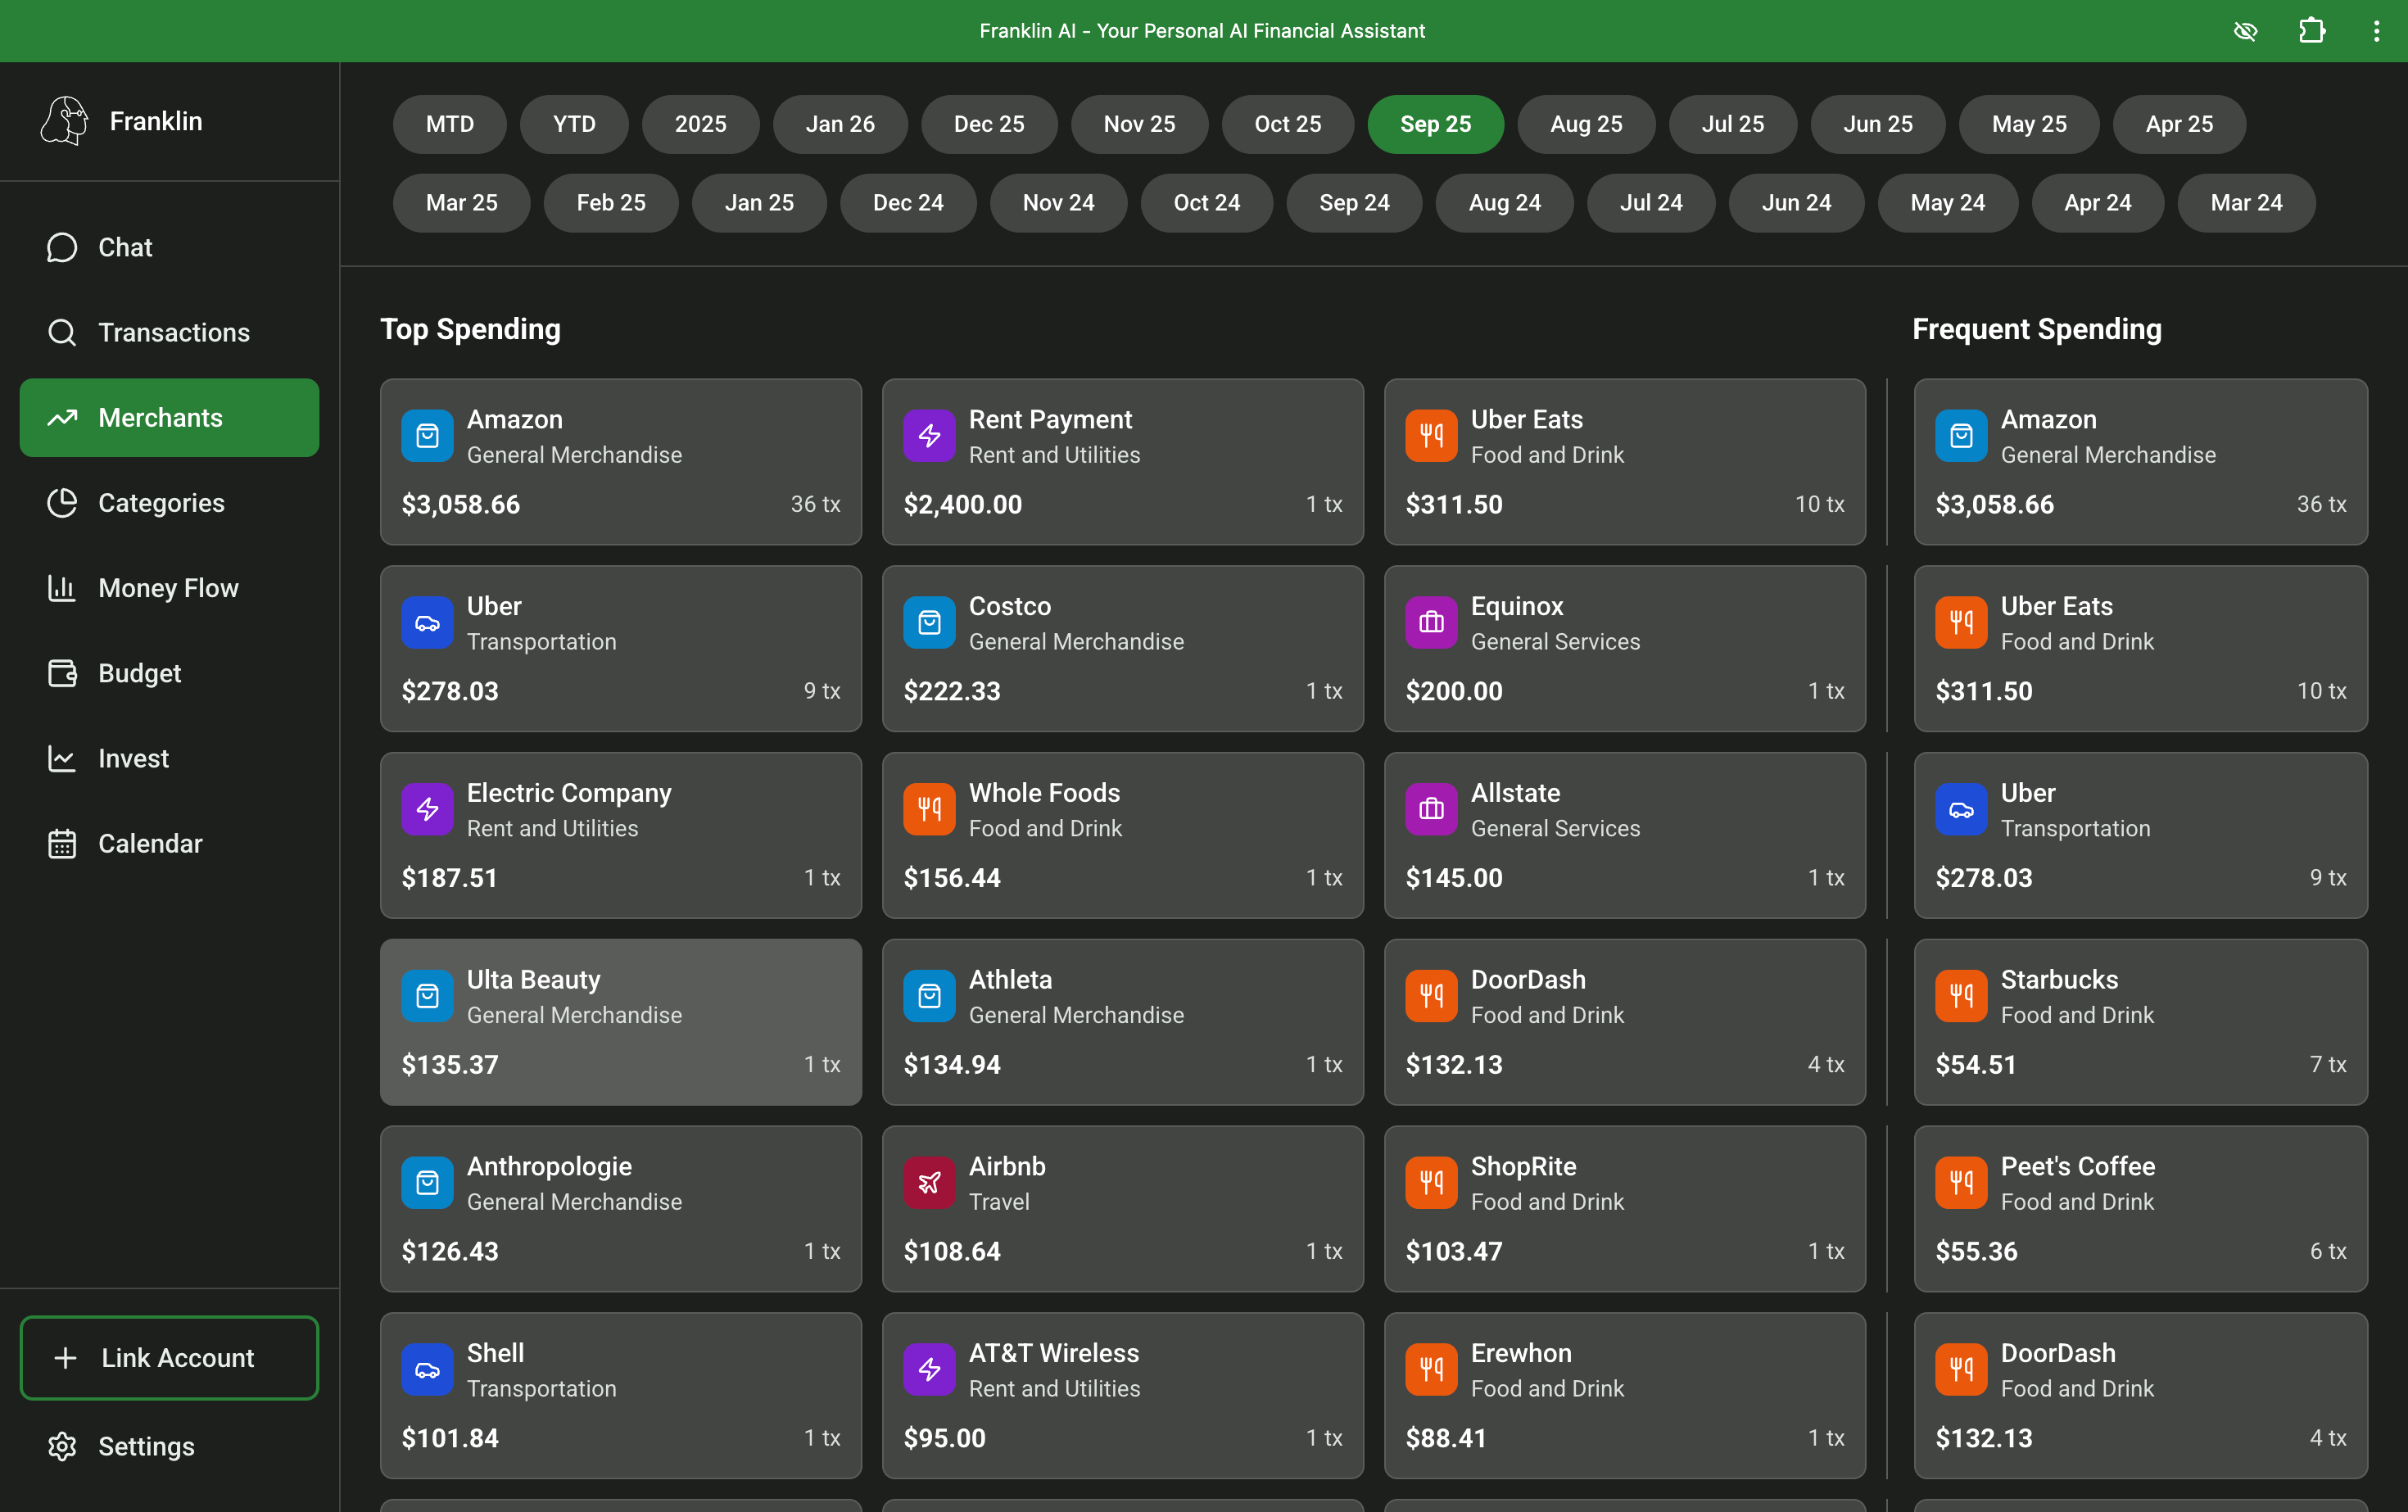Open the Chat page from sidebar
The width and height of the screenshot is (2408, 1512).
(x=169, y=247)
